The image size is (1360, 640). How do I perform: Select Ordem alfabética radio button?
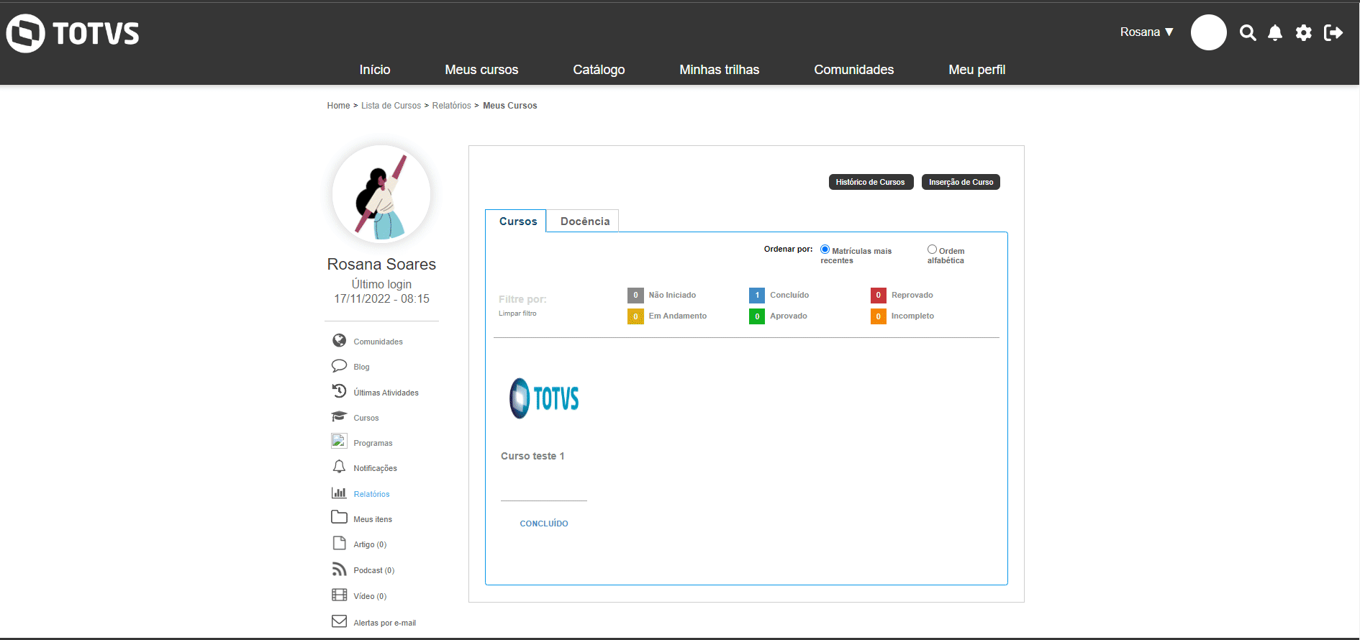click(x=932, y=250)
